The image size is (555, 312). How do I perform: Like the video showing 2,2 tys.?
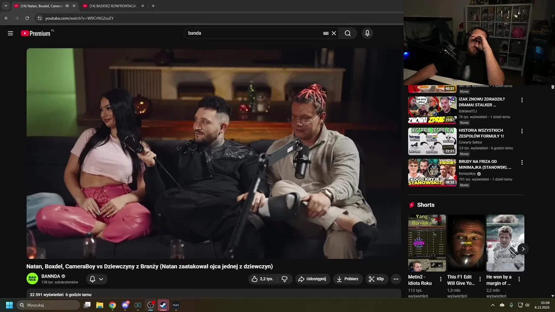pyautogui.click(x=262, y=279)
